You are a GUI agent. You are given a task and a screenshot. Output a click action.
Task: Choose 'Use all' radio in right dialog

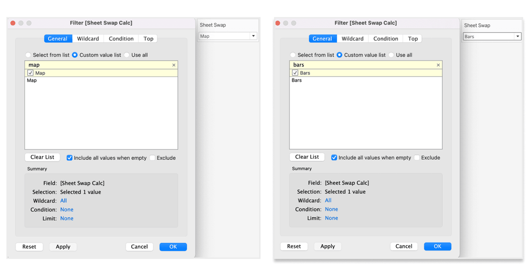(x=391, y=55)
